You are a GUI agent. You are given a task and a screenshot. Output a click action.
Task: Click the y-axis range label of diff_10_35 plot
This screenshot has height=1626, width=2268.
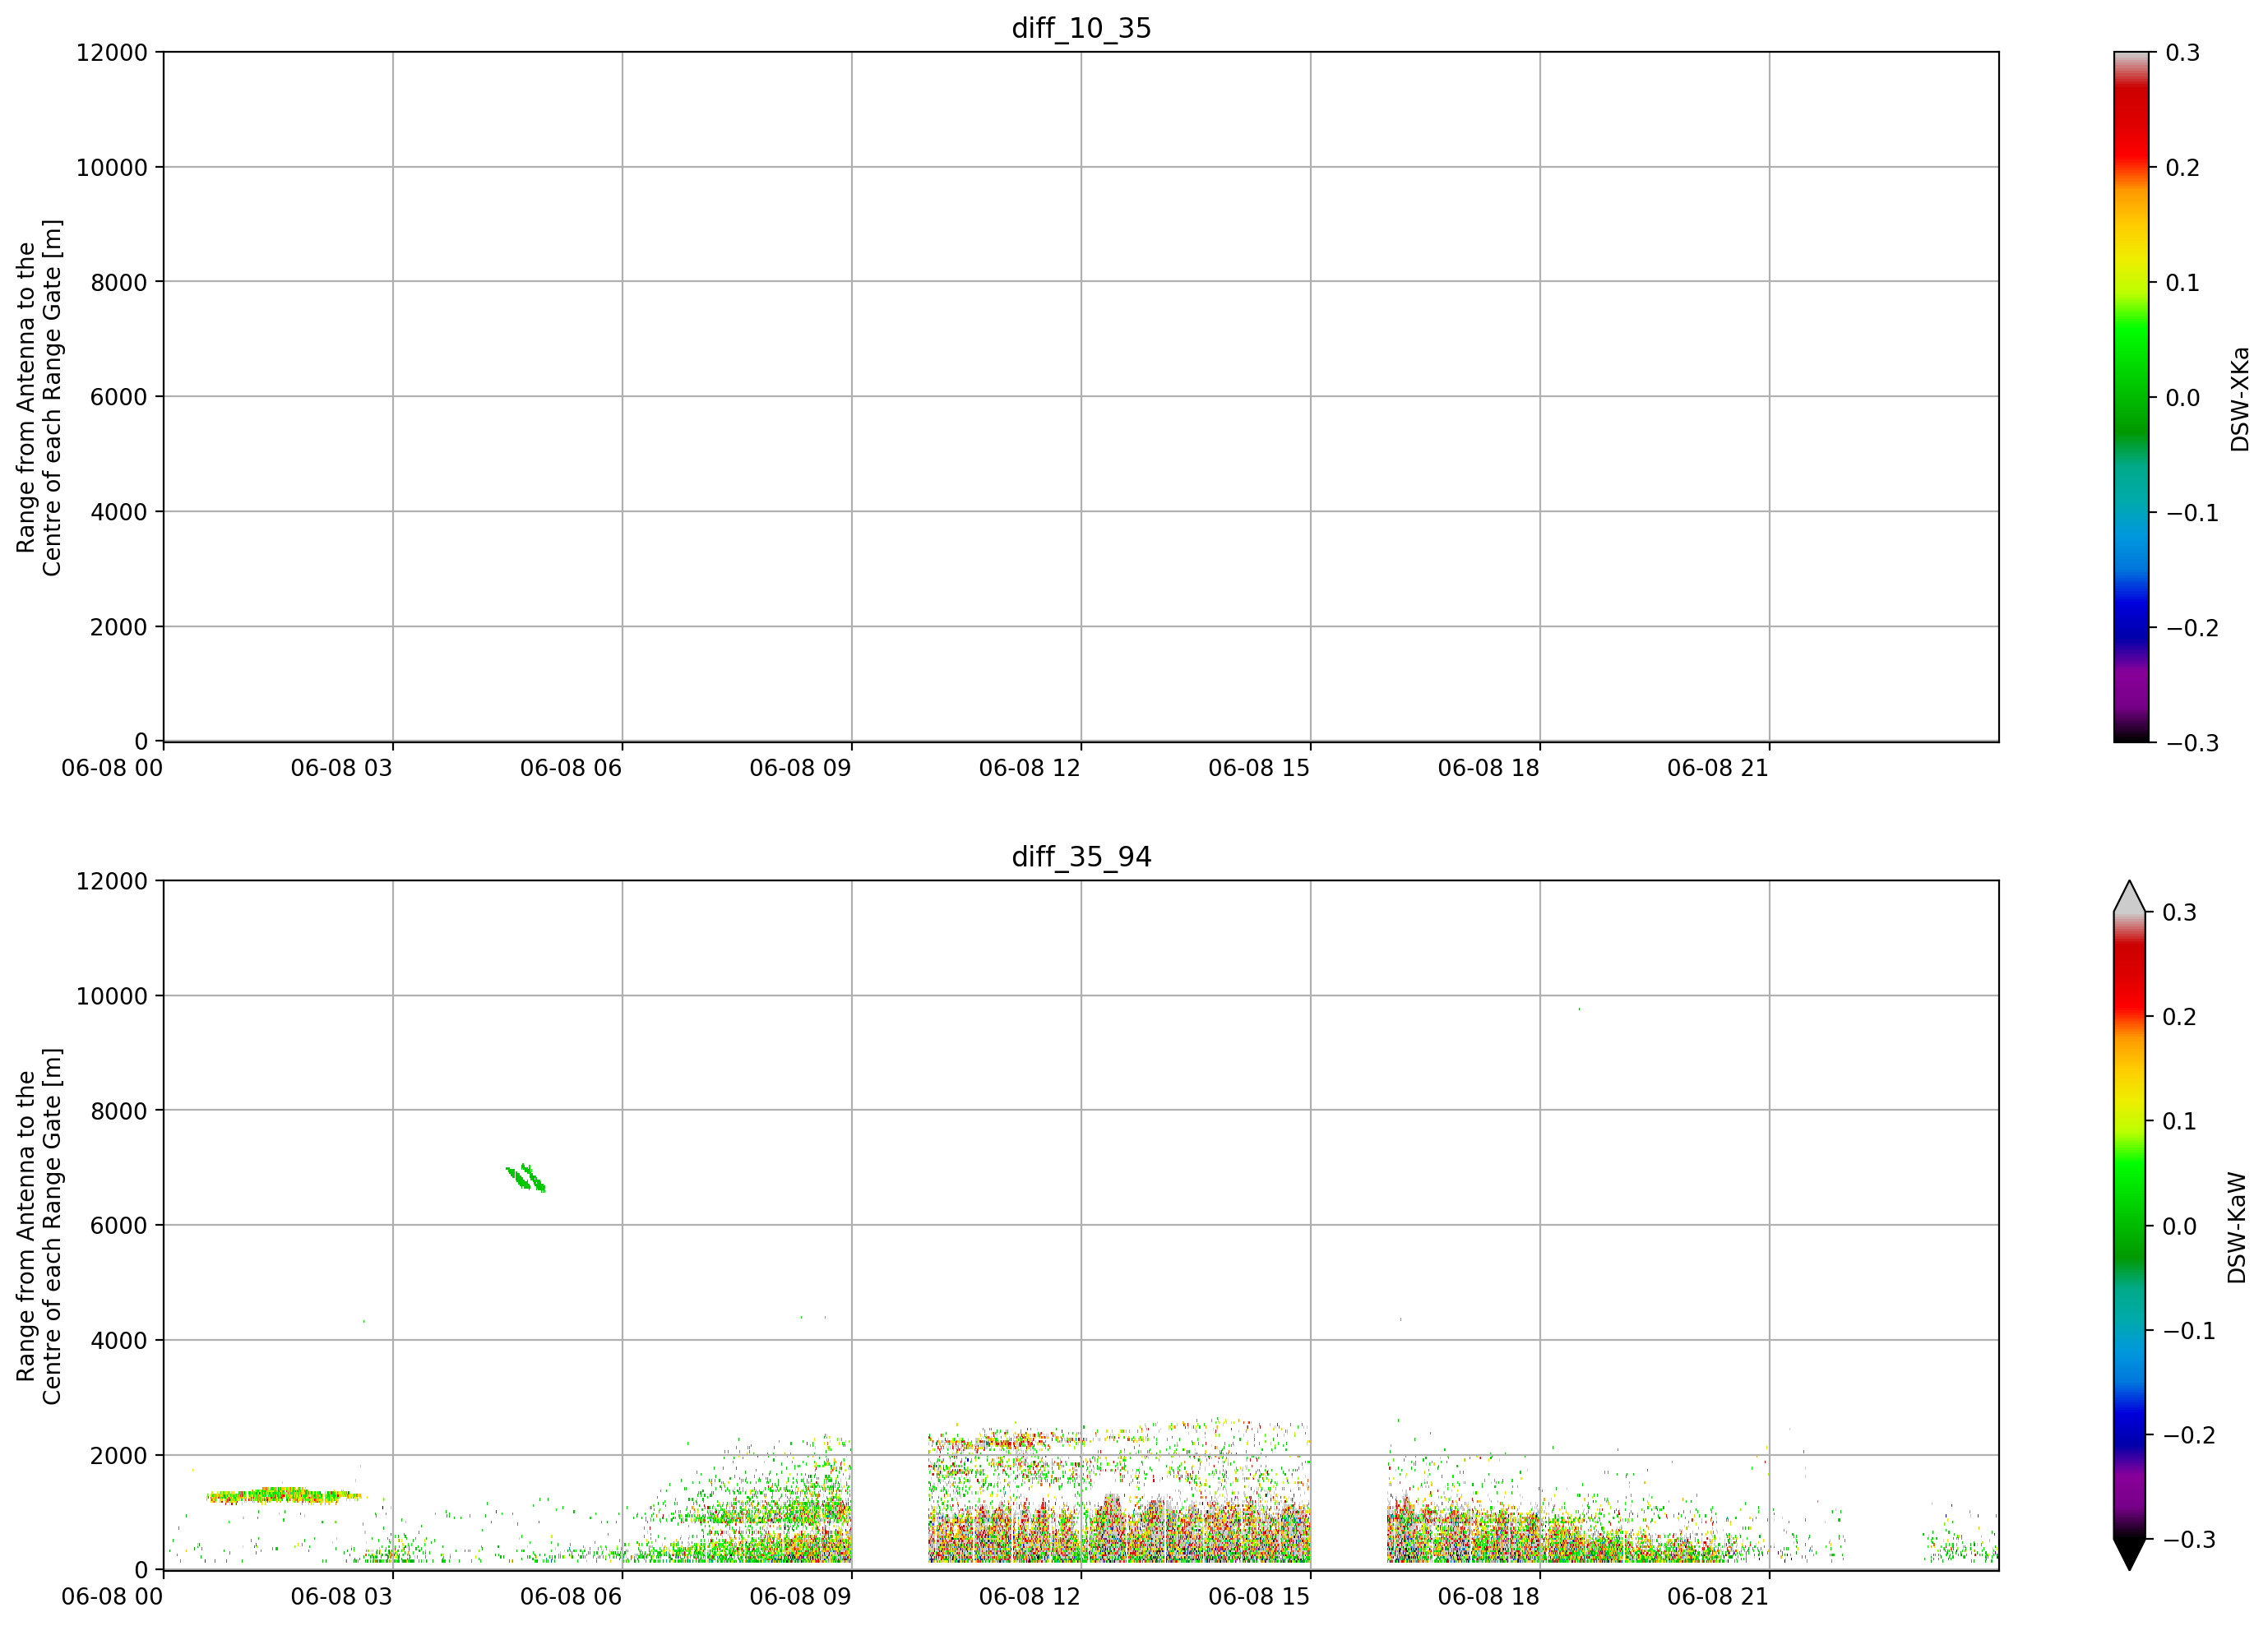tap(39, 397)
